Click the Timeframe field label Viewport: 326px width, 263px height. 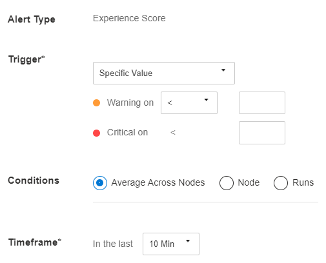tap(35, 242)
